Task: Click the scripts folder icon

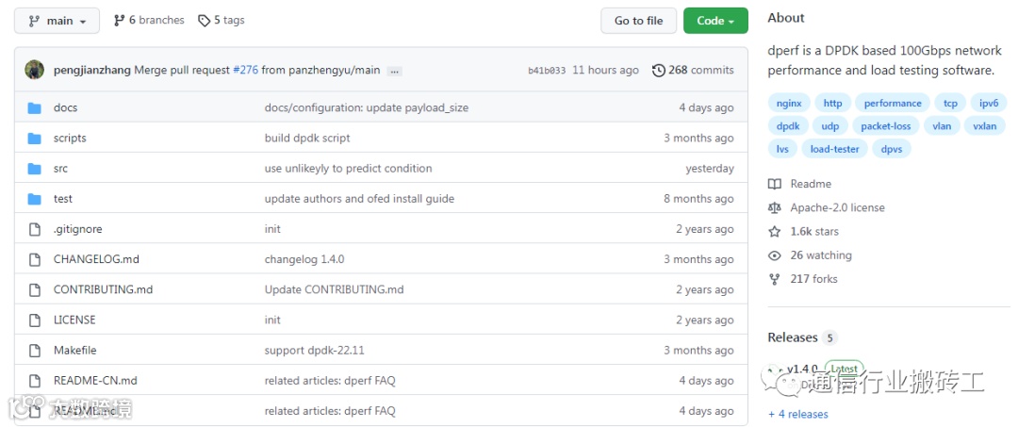Action: pos(35,139)
